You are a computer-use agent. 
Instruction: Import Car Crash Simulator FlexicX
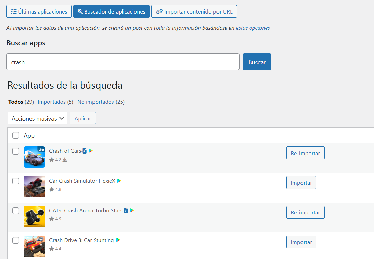(x=301, y=183)
